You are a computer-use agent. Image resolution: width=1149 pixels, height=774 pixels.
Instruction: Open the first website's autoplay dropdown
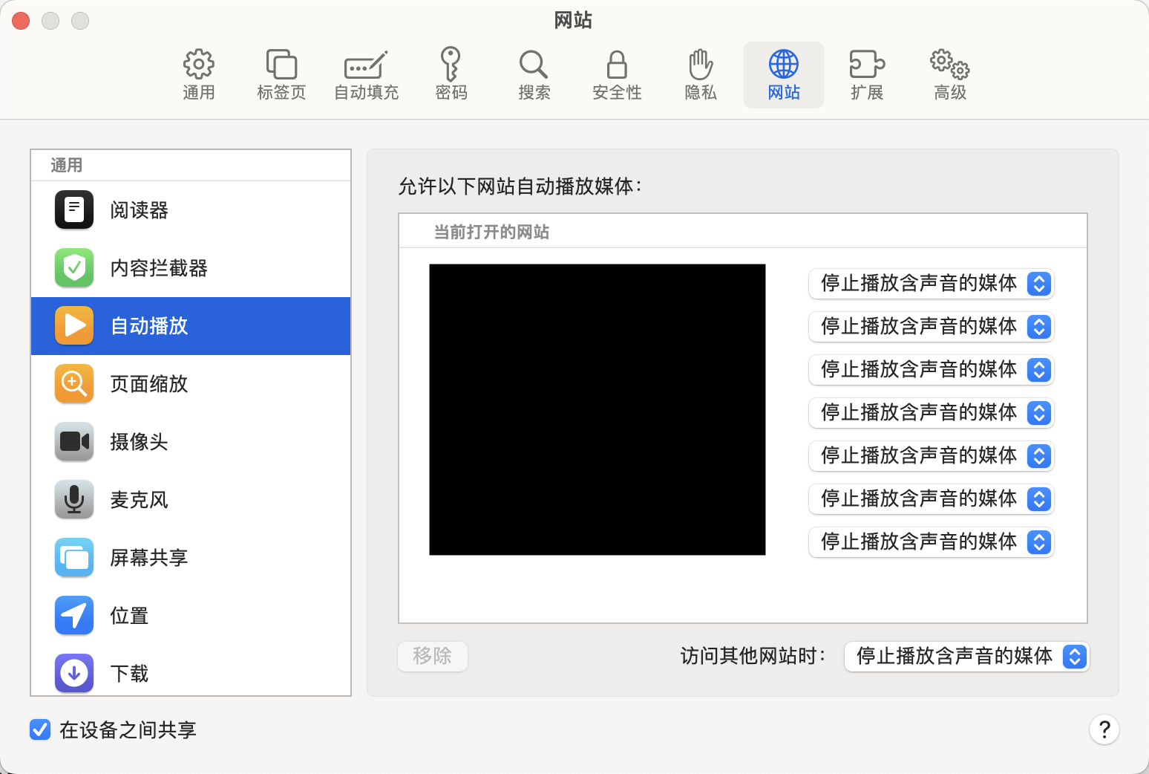[x=931, y=284]
